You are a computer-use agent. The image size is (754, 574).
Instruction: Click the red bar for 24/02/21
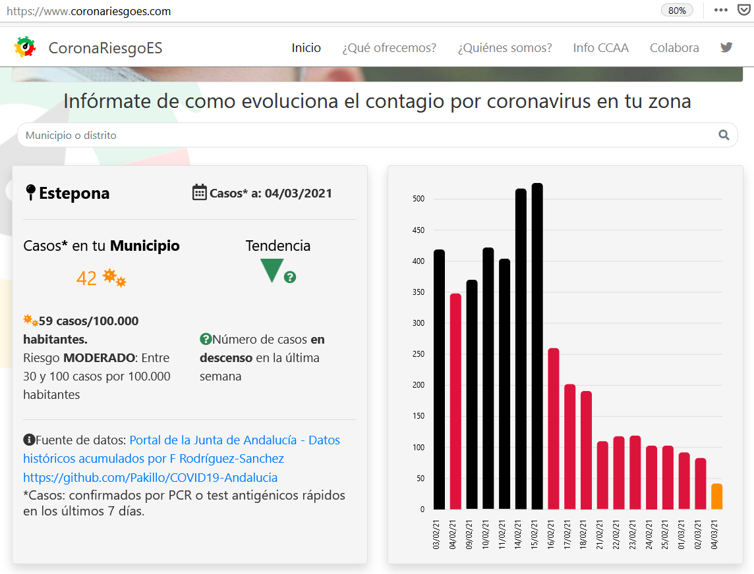click(x=652, y=477)
